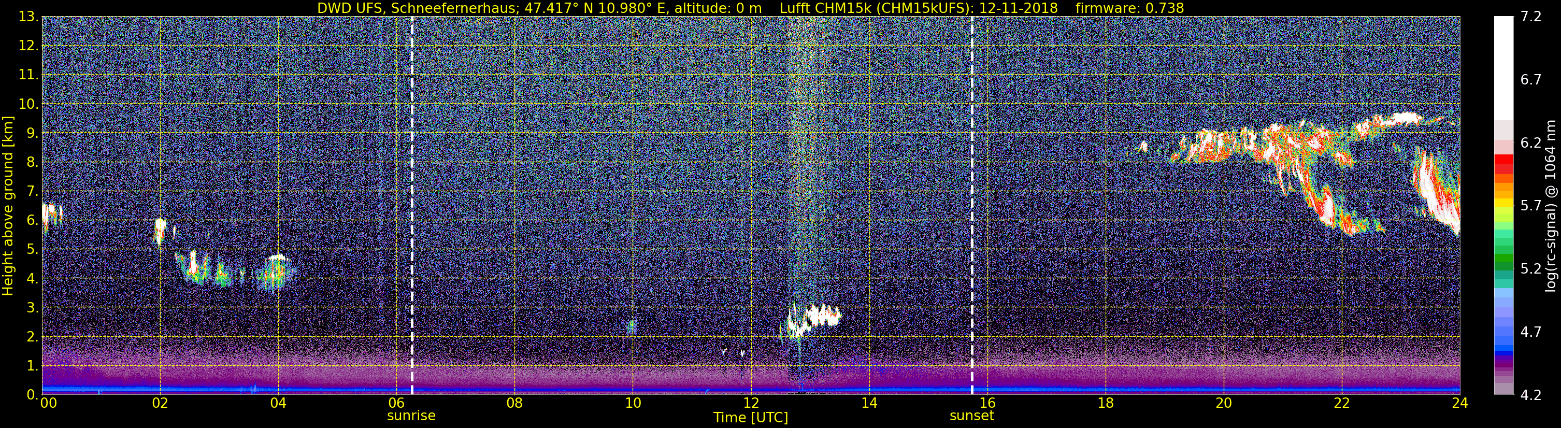Screen dimensions: 1561x428
Task: Click the height axis tick label '7.'
Action: coord(32,191)
